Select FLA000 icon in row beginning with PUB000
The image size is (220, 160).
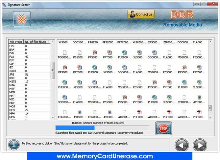point(109,82)
